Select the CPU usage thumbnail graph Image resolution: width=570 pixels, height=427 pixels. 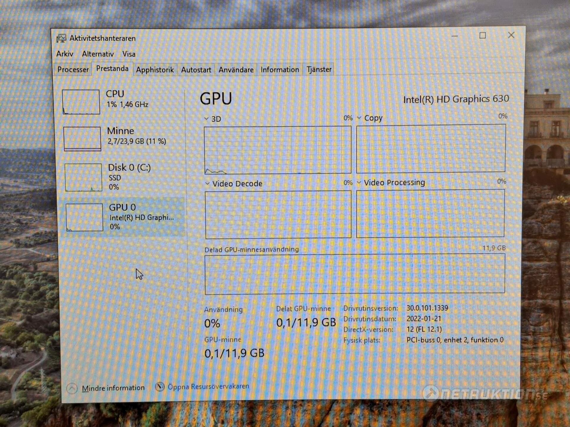(x=81, y=102)
